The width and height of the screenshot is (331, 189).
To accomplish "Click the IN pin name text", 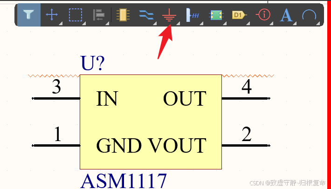I will (x=107, y=98).
